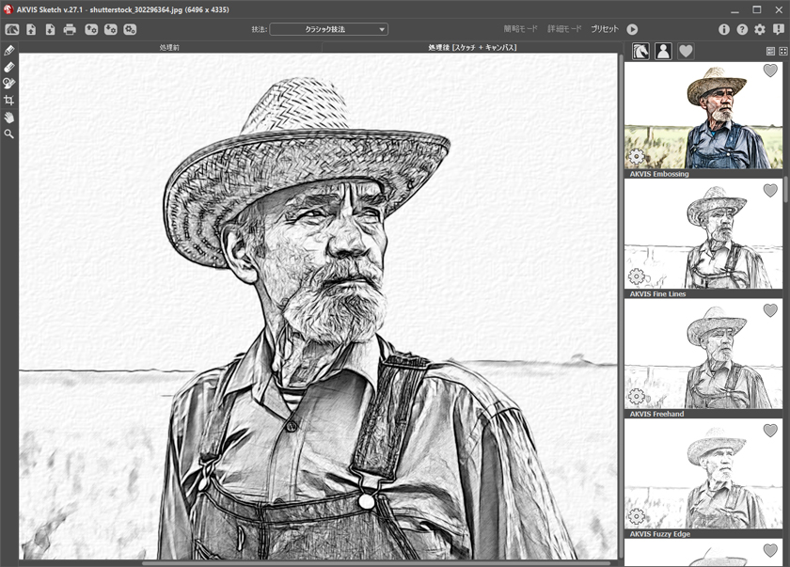The image size is (790, 567).
Task: Click the AKVIS Sketch title bar logo
Action: (x=8, y=9)
